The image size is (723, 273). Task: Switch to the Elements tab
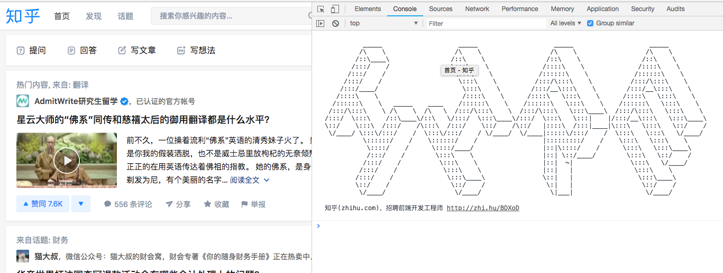[368, 9]
